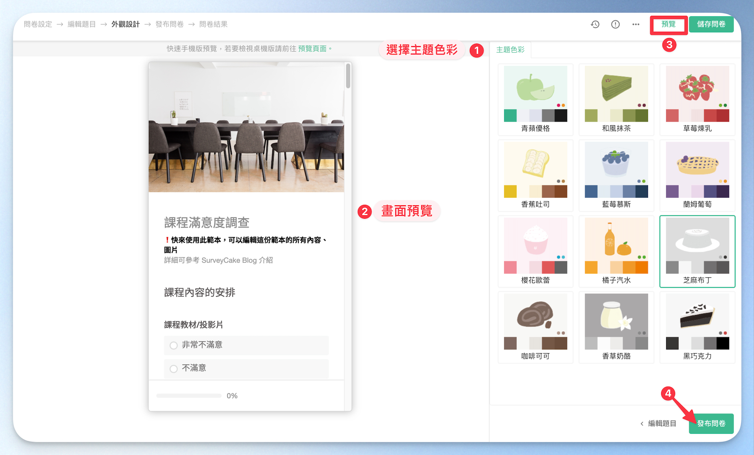Click the 儲存問卷 save button
This screenshot has width=754, height=455.
[x=711, y=24]
